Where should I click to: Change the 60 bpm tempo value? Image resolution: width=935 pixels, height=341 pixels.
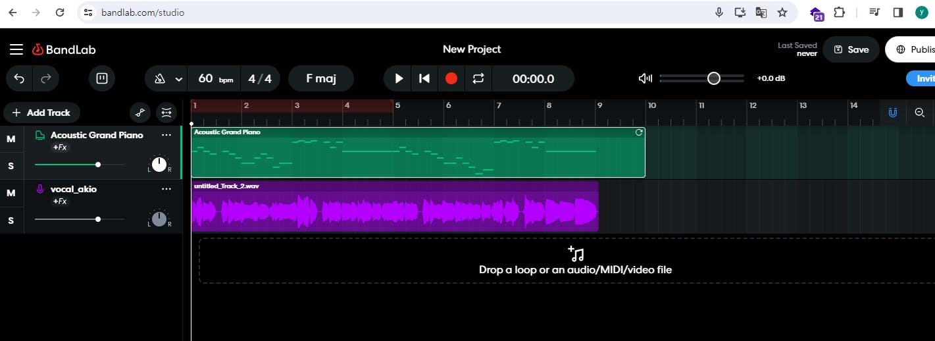tap(215, 79)
